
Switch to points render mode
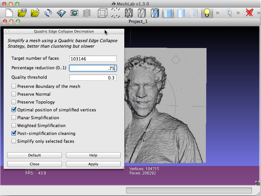[x=115, y=13]
